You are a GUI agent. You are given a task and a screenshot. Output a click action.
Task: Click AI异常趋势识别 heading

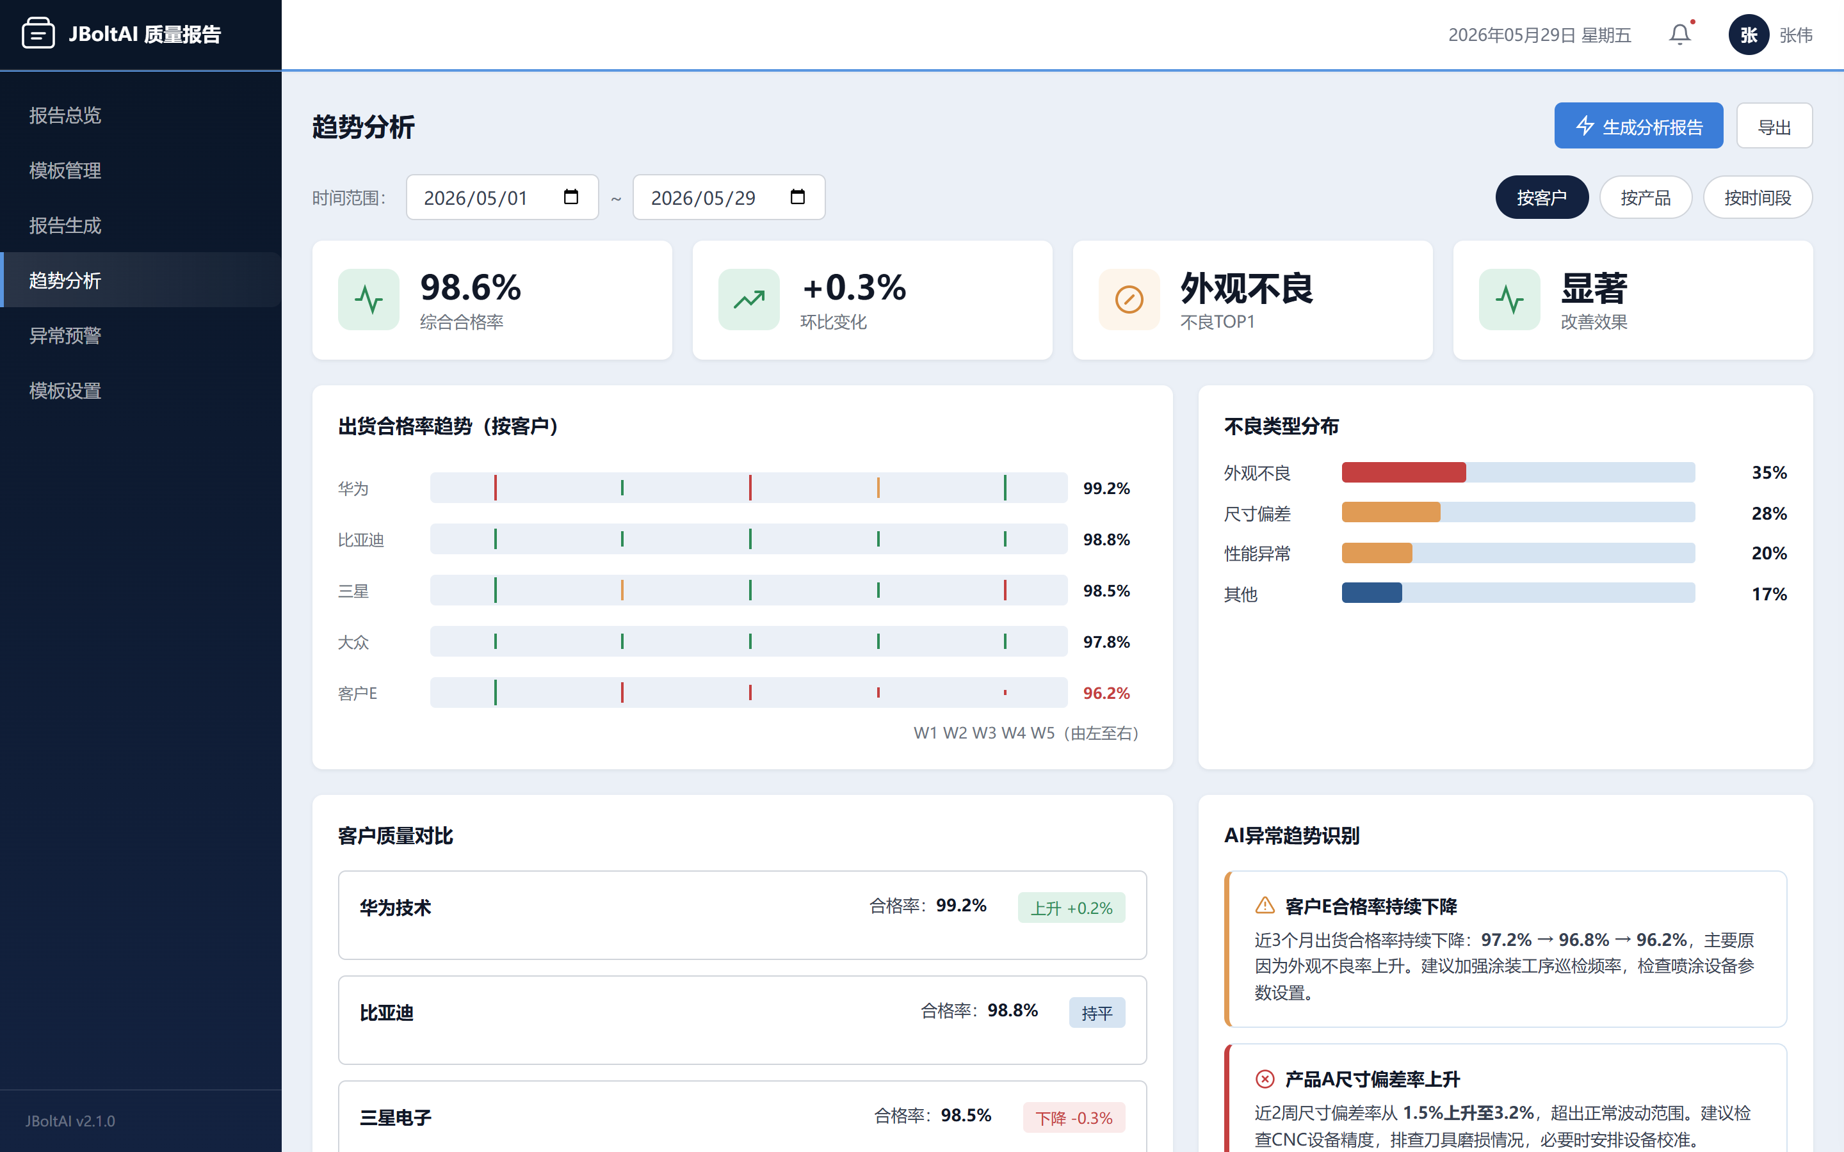click(x=1291, y=835)
